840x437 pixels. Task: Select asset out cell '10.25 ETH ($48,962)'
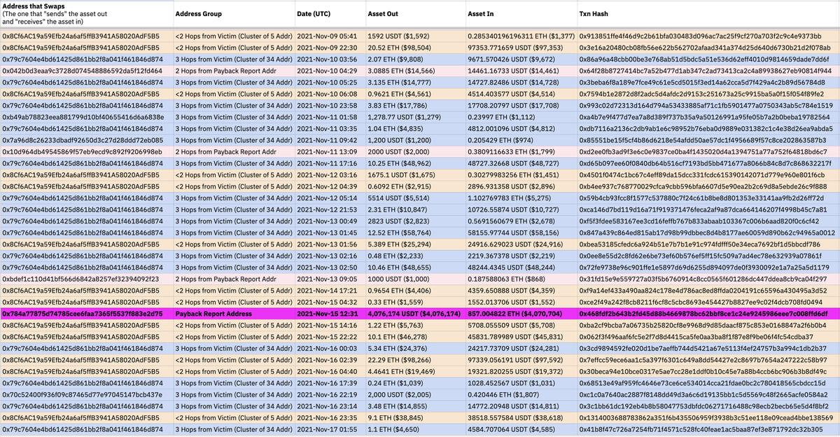click(414, 163)
